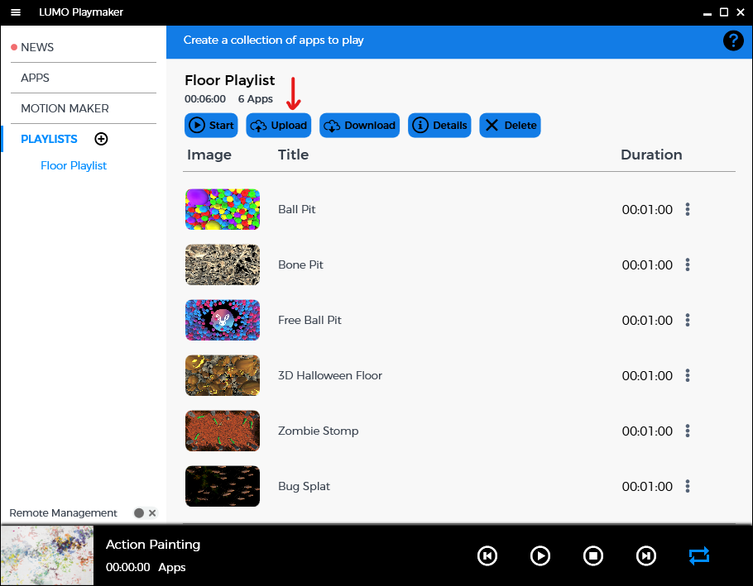The image size is (753, 586).
Task: Select the 3D Halloween Floor title
Action: coord(330,375)
